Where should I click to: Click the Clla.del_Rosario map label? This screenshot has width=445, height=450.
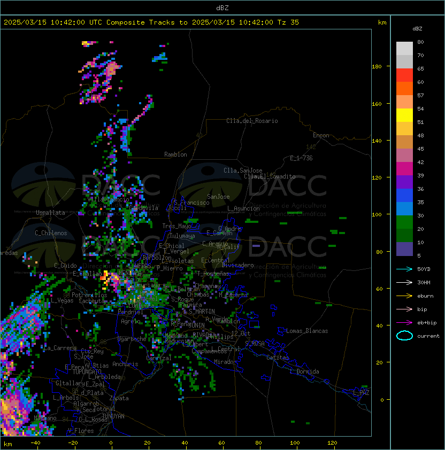pyautogui.click(x=252, y=121)
